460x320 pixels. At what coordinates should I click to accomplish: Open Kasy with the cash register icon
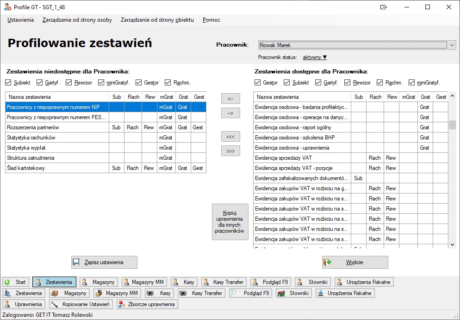tap(159, 293)
